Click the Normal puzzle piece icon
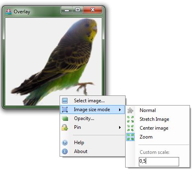The height and width of the screenshot is (176, 194). click(130, 110)
